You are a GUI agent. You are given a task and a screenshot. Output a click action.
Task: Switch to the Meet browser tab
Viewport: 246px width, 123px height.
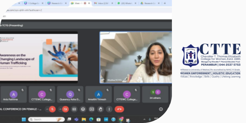pyautogui.click(x=81, y=3)
